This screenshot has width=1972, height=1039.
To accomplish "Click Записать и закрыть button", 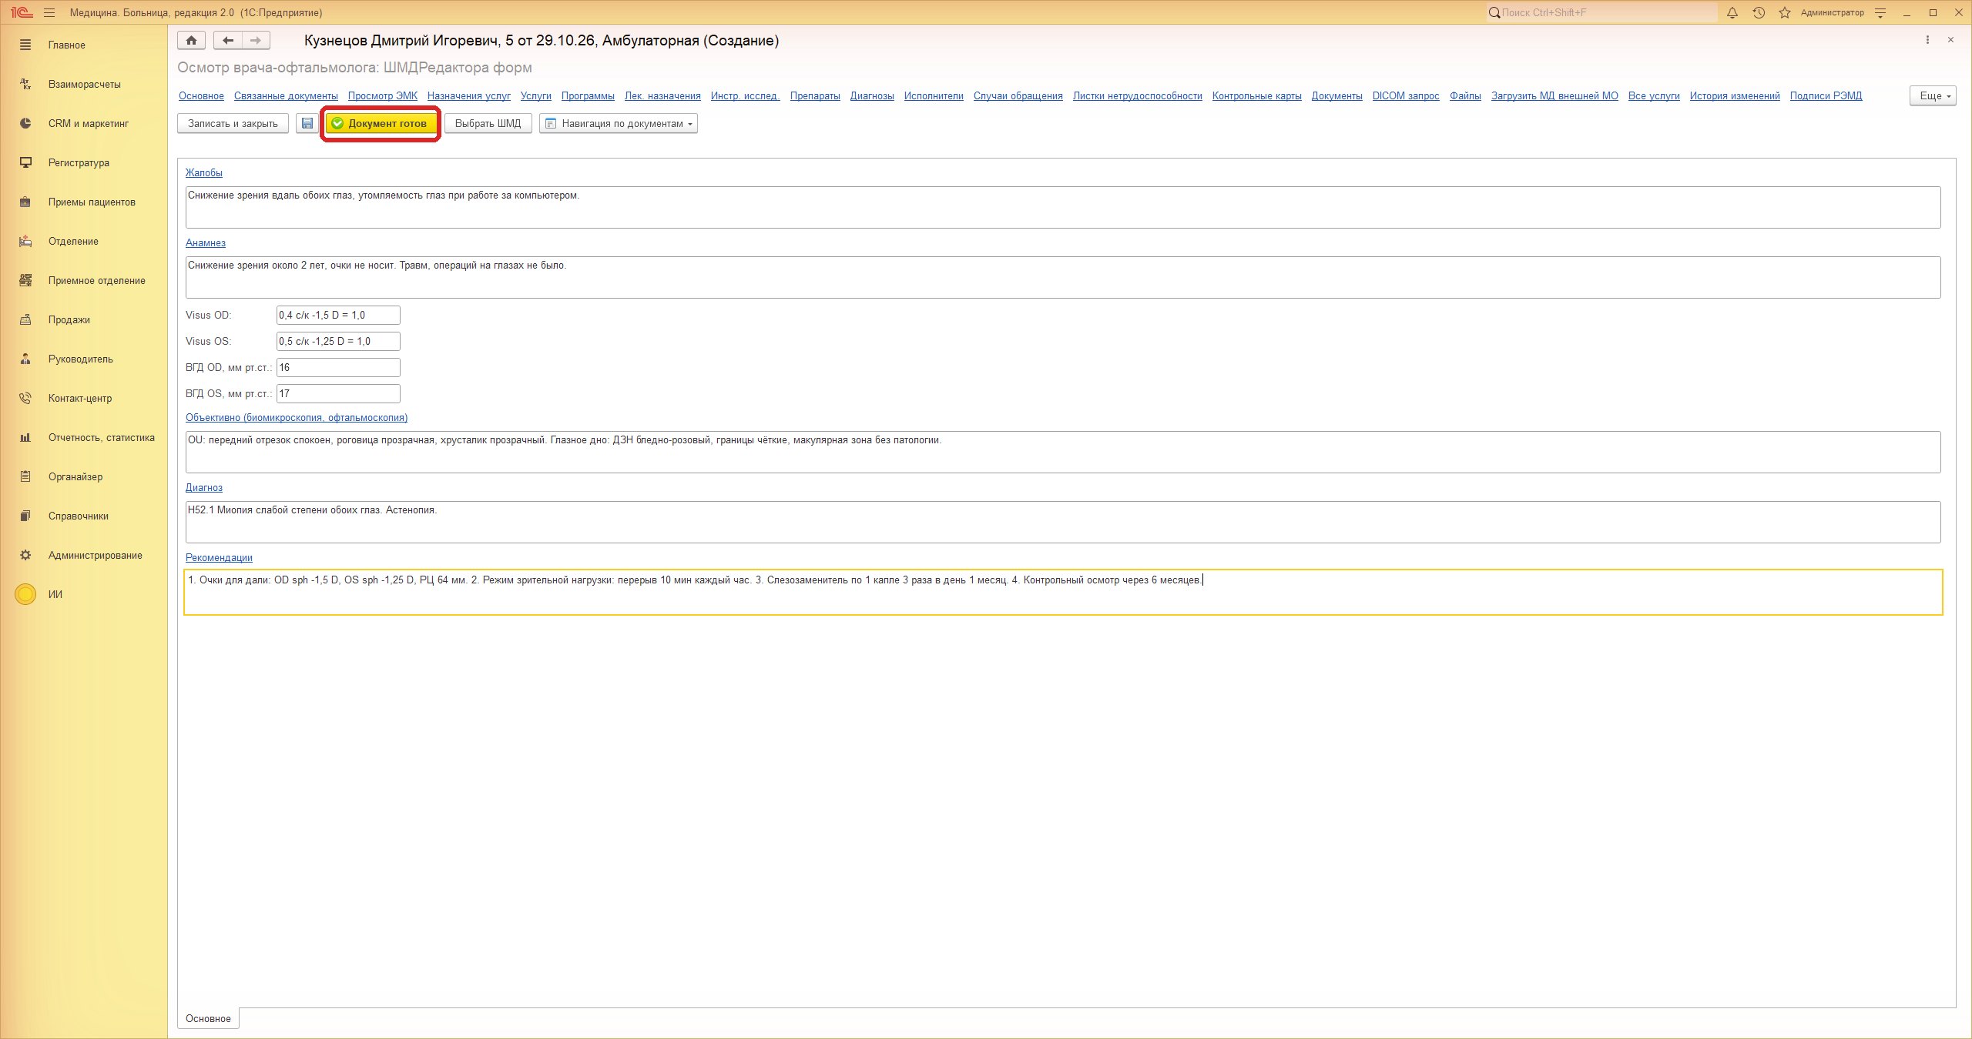I will 233,123.
